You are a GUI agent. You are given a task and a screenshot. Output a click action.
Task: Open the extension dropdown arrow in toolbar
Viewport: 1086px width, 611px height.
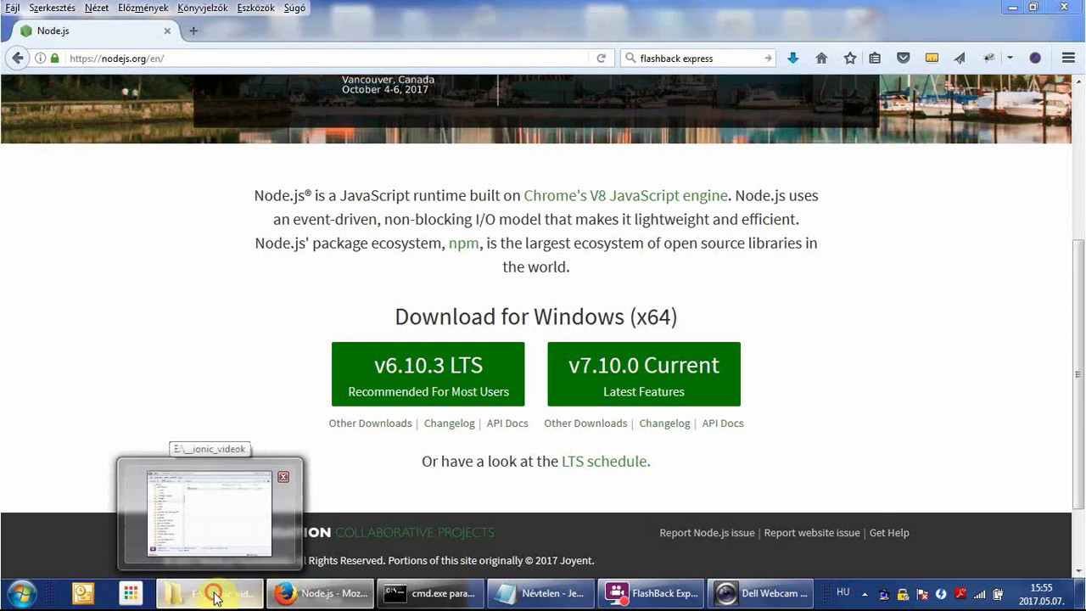tap(1010, 59)
